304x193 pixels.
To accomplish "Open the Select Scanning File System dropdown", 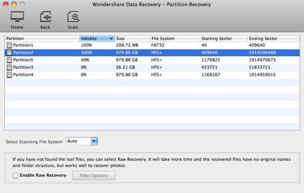I will 94,141.
